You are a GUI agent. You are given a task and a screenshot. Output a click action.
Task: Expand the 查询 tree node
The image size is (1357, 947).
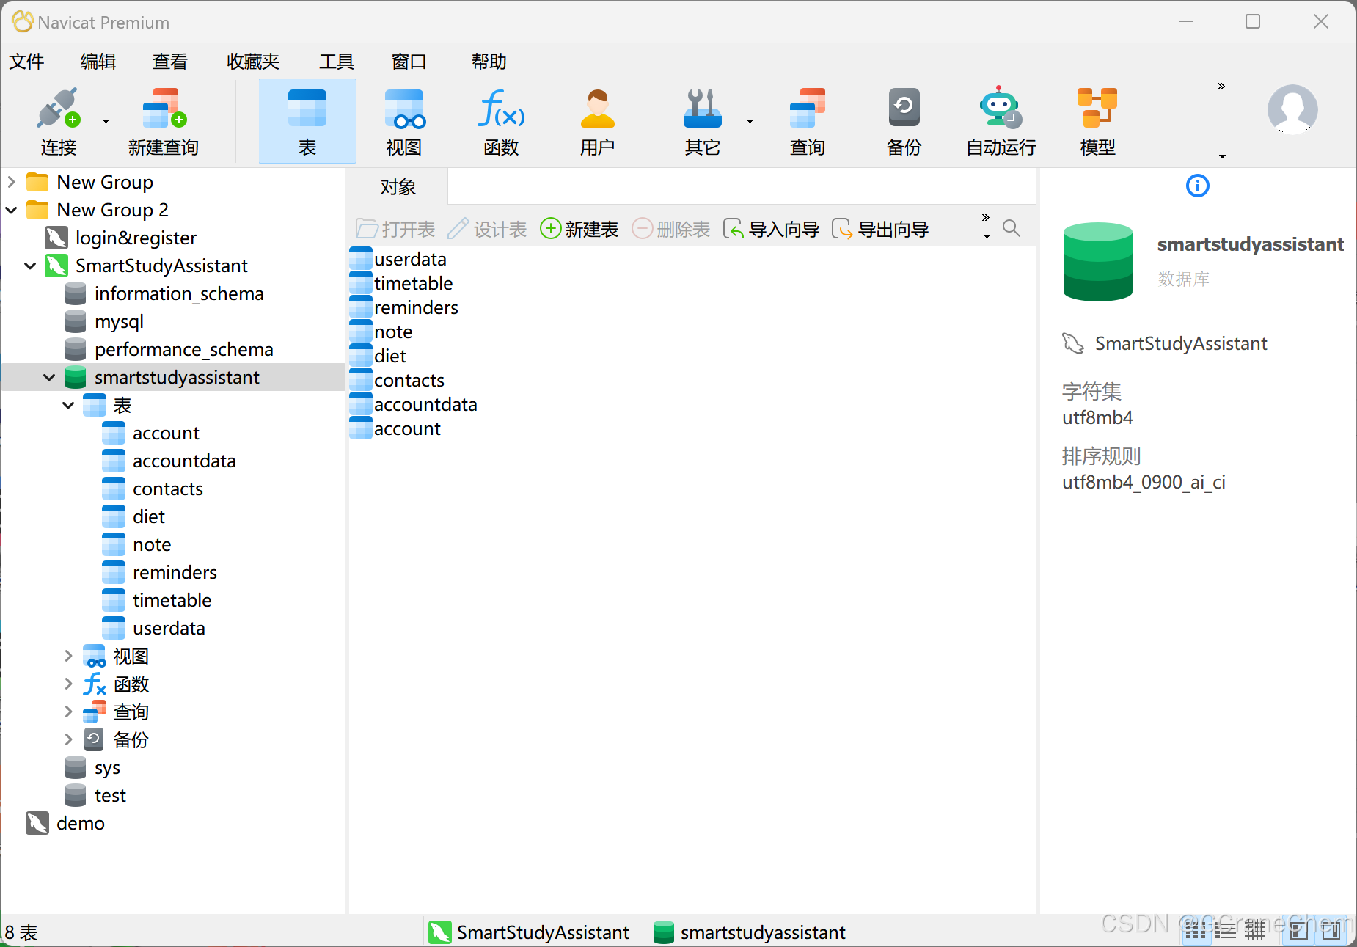click(x=68, y=712)
